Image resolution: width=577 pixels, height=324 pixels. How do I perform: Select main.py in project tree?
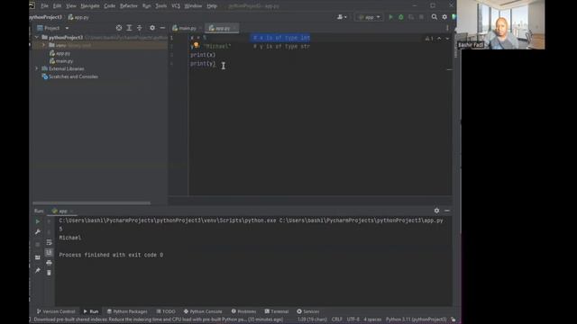[61, 61]
